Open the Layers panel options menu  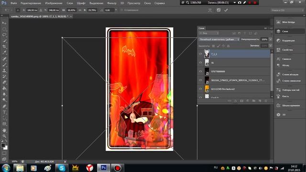271,28
